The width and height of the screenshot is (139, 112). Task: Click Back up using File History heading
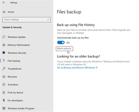76,25
